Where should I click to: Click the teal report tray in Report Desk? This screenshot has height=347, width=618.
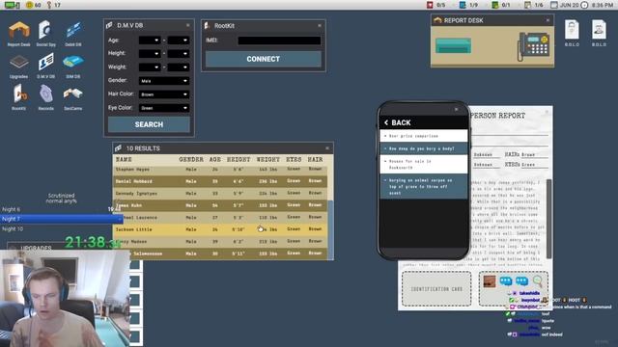click(453, 45)
